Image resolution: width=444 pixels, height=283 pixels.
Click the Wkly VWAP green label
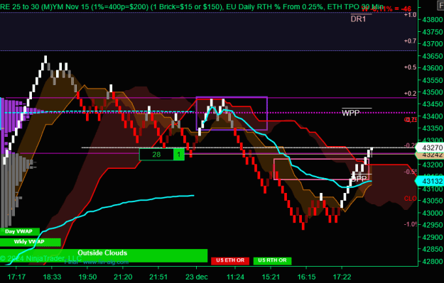pos(30,242)
